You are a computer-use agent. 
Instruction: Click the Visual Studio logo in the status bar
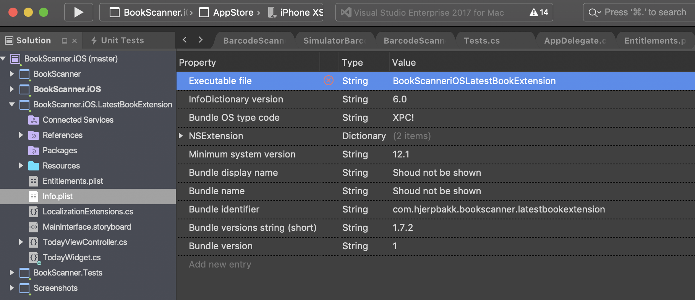tap(346, 13)
